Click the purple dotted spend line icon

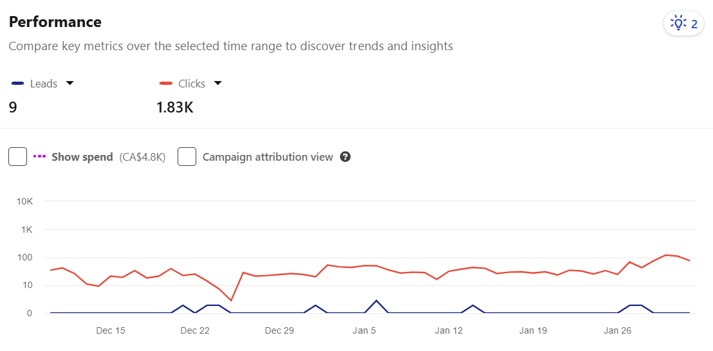click(40, 157)
